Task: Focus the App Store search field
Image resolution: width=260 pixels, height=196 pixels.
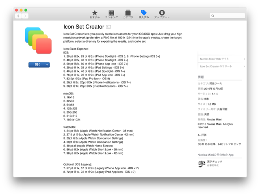Action: coord(227,16)
